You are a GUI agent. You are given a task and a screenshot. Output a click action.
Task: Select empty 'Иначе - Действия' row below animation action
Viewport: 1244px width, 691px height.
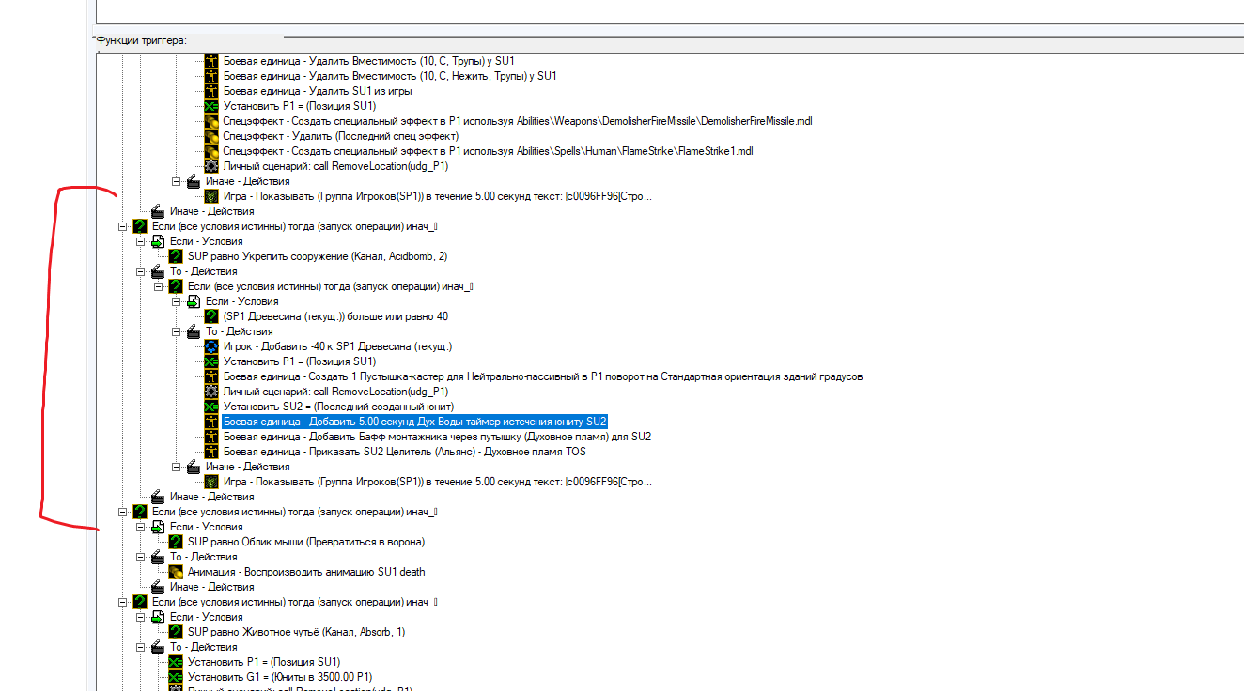tap(211, 587)
